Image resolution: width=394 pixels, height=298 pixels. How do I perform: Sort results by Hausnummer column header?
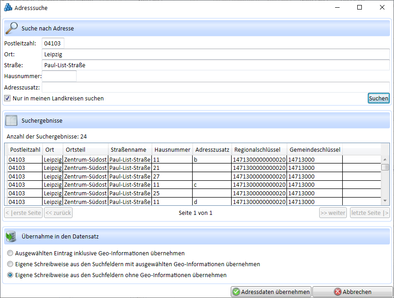172,150
